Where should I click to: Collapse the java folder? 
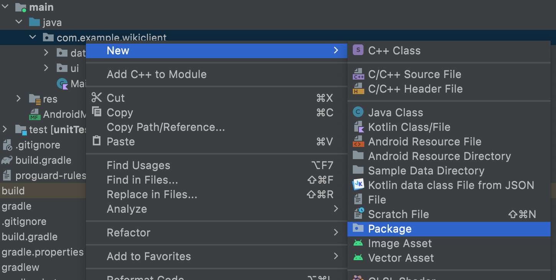click(19, 22)
